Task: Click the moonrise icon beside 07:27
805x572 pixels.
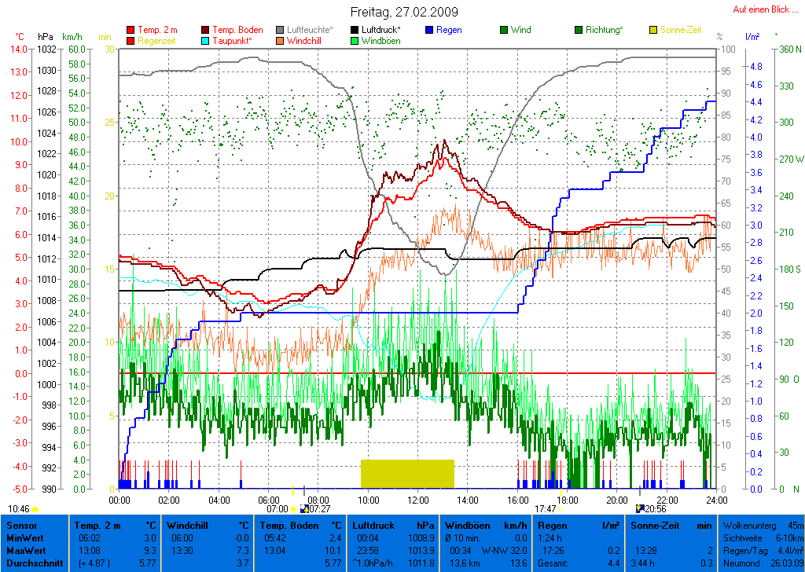Action: tap(304, 509)
